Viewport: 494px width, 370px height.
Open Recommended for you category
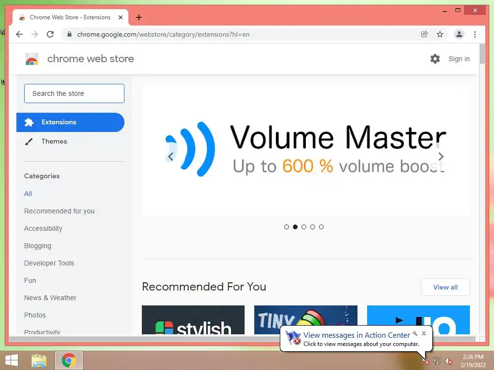(59, 211)
